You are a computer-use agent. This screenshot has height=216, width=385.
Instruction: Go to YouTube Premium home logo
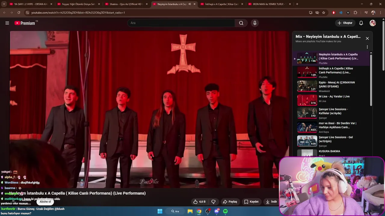point(25,23)
